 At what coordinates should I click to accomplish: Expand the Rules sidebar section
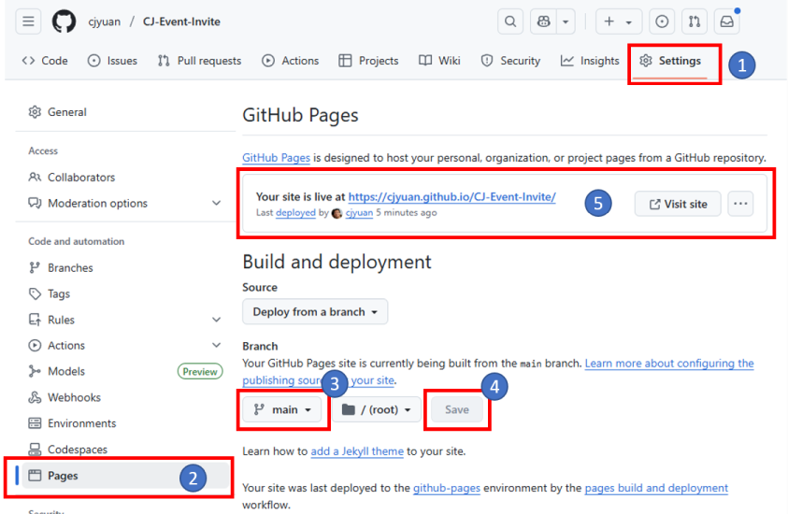click(x=216, y=320)
